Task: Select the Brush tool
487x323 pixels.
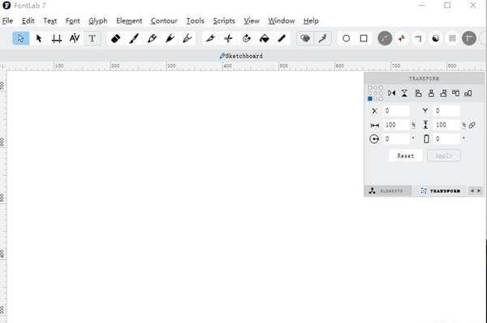Action: (x=134, y=38)
